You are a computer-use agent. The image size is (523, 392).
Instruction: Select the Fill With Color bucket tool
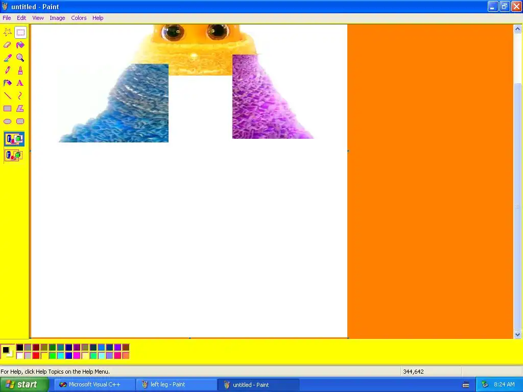(x=20, y=45)
